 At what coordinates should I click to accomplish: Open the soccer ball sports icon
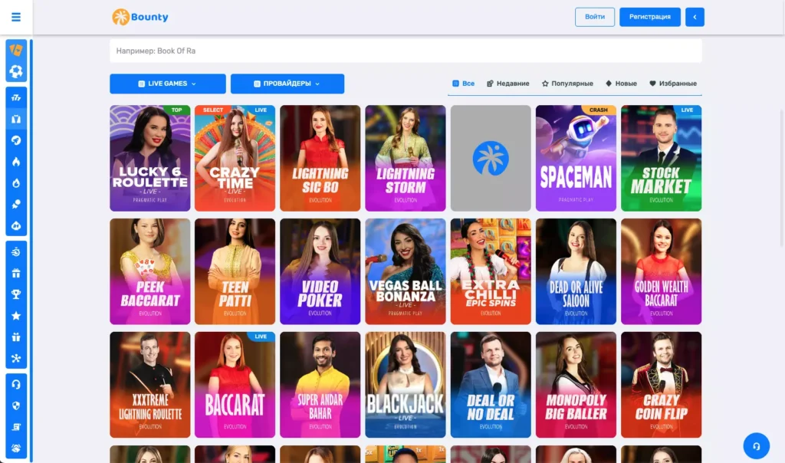[16, 71]
